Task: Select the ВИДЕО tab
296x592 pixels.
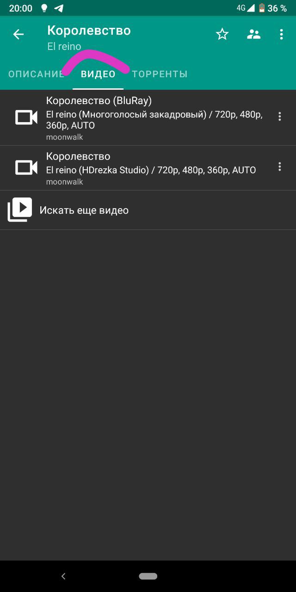Action: (98, 74)
